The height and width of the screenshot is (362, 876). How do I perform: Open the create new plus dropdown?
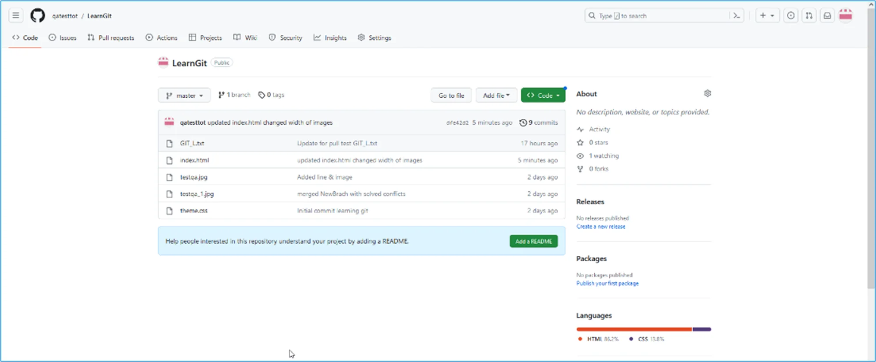coord(767,16)
